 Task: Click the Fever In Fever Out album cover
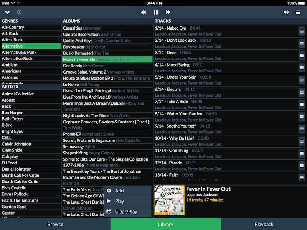tap(169, 200)
